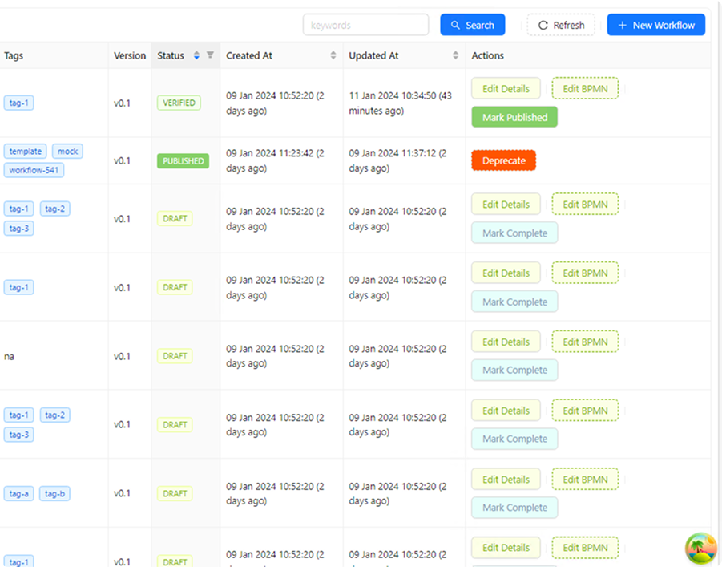Click the Status column filter icon

(x=210, y=55)
